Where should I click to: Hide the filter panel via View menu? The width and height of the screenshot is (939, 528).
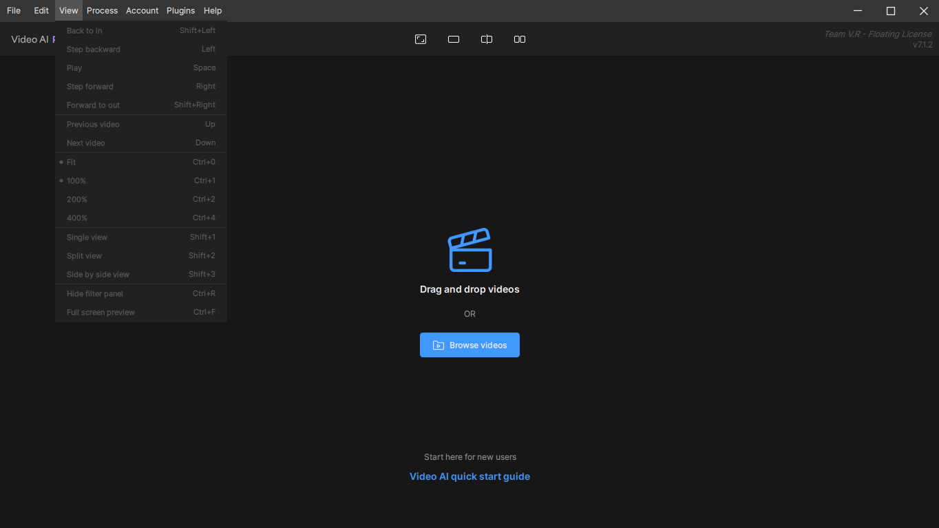click(x=93, y=293)
